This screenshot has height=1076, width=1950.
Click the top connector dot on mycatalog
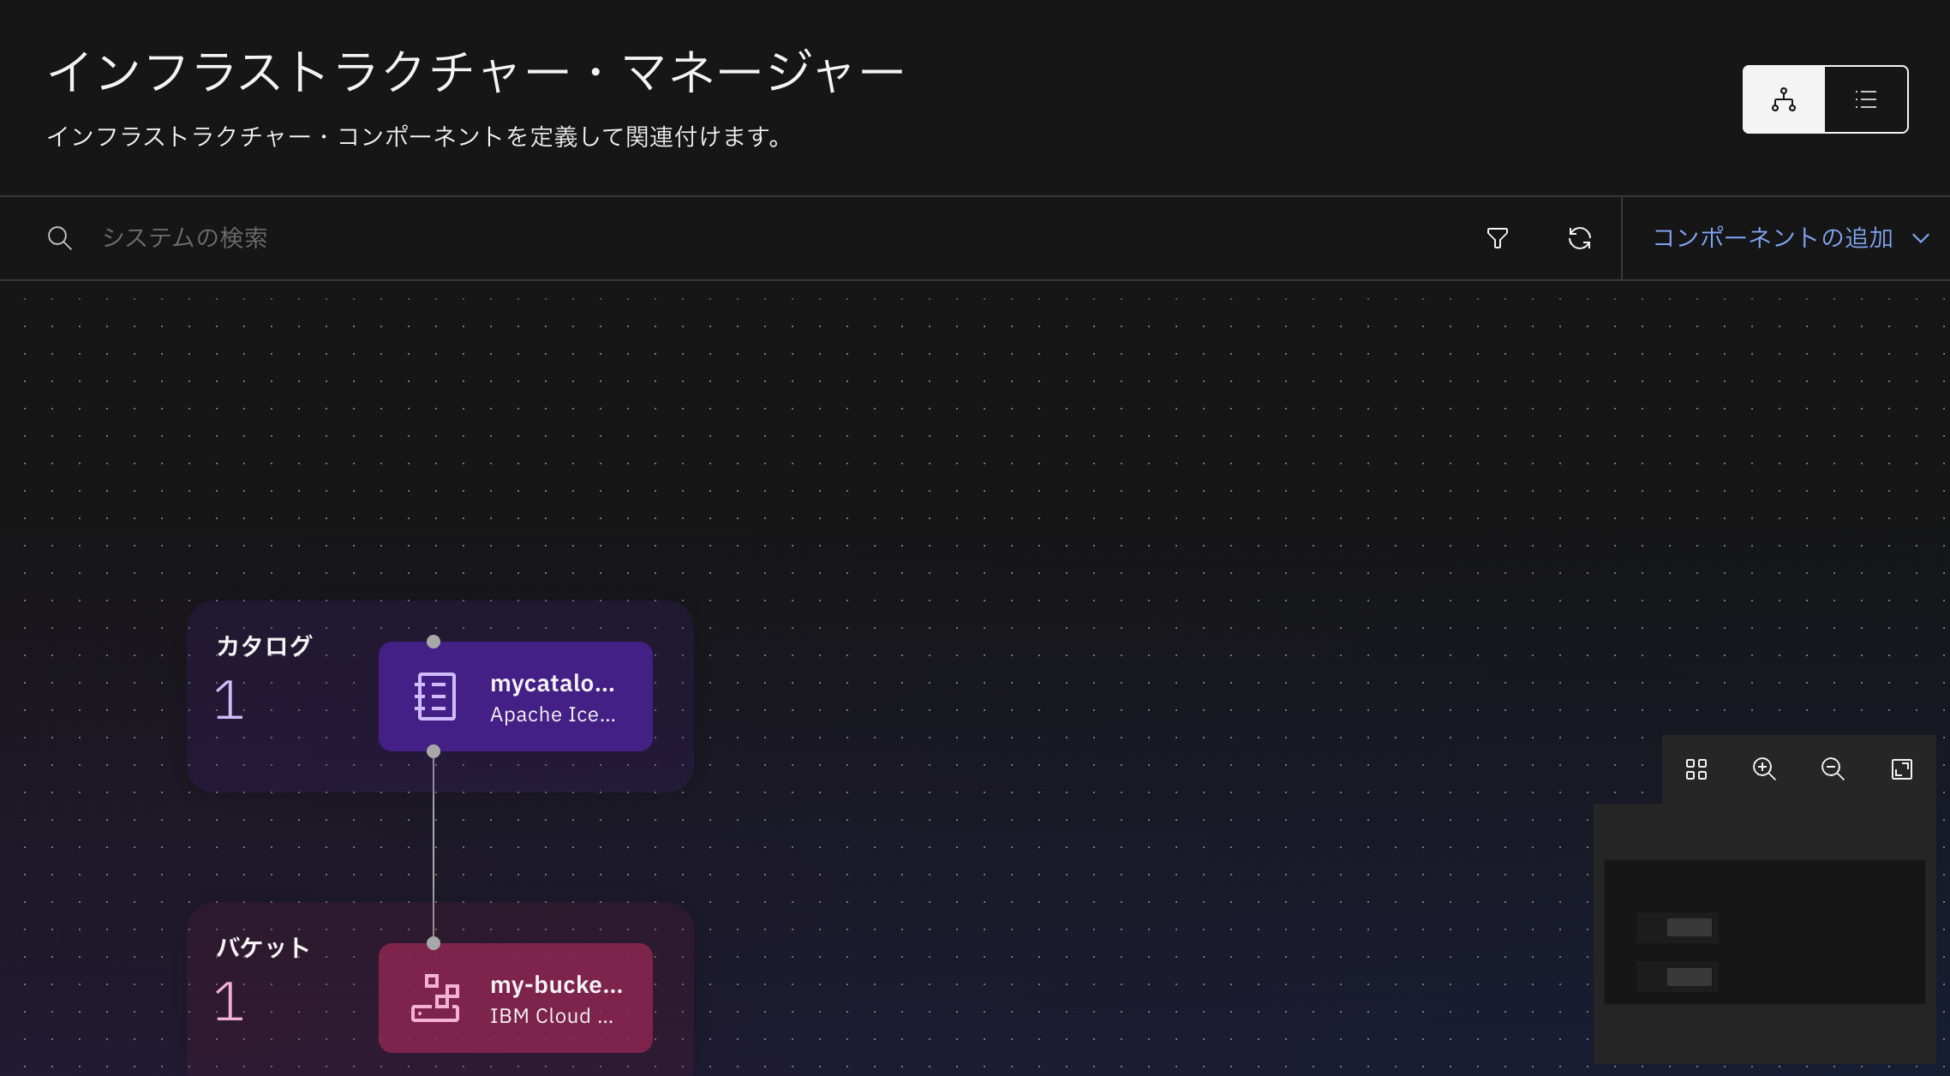434,642
